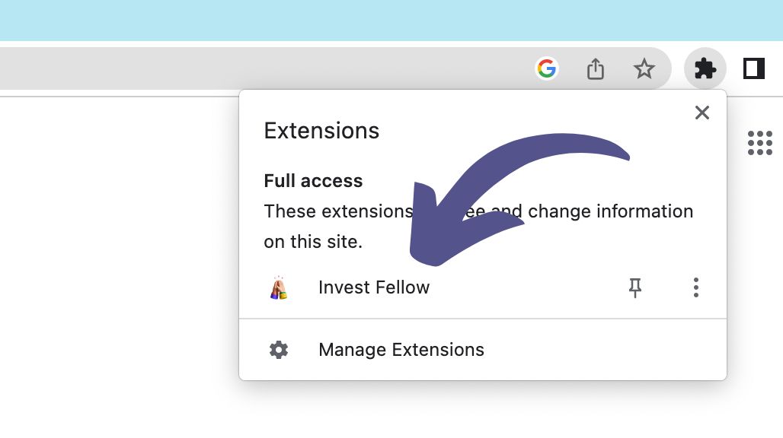This screenshot has width=783, height=438.
Task: Open the Google apps grid
Action: (x=759, y=143)
